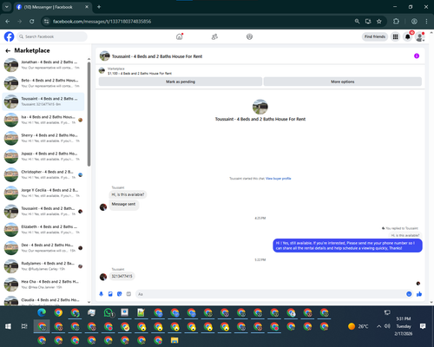Open conversation info purple icon
This screenshot has height=347, width=434.
tap(417, 56)
